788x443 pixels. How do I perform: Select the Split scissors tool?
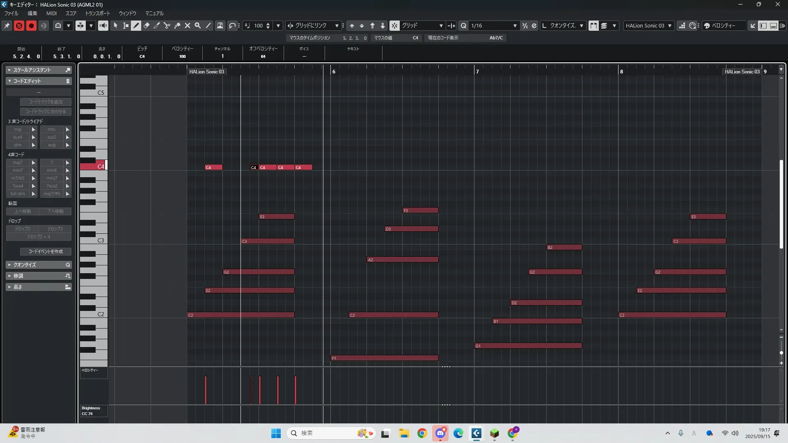click(x=167, y=25)
